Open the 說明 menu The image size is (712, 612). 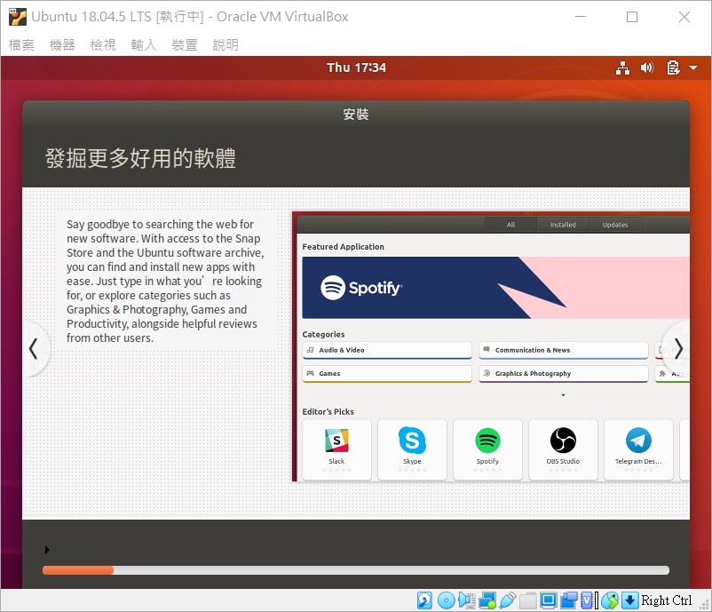[x=225, y=44]
